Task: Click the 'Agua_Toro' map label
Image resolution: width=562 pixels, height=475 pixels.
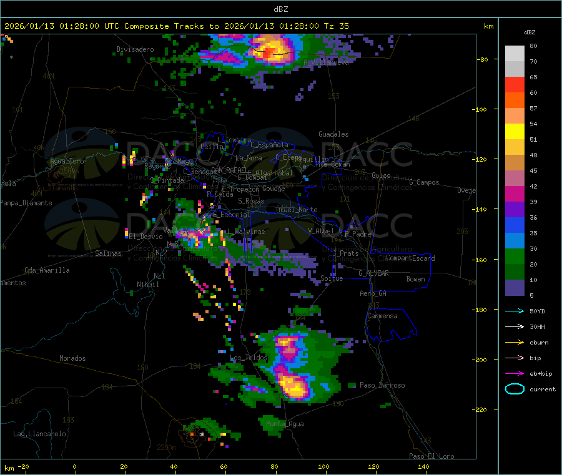Action: (x=67, y=161)
